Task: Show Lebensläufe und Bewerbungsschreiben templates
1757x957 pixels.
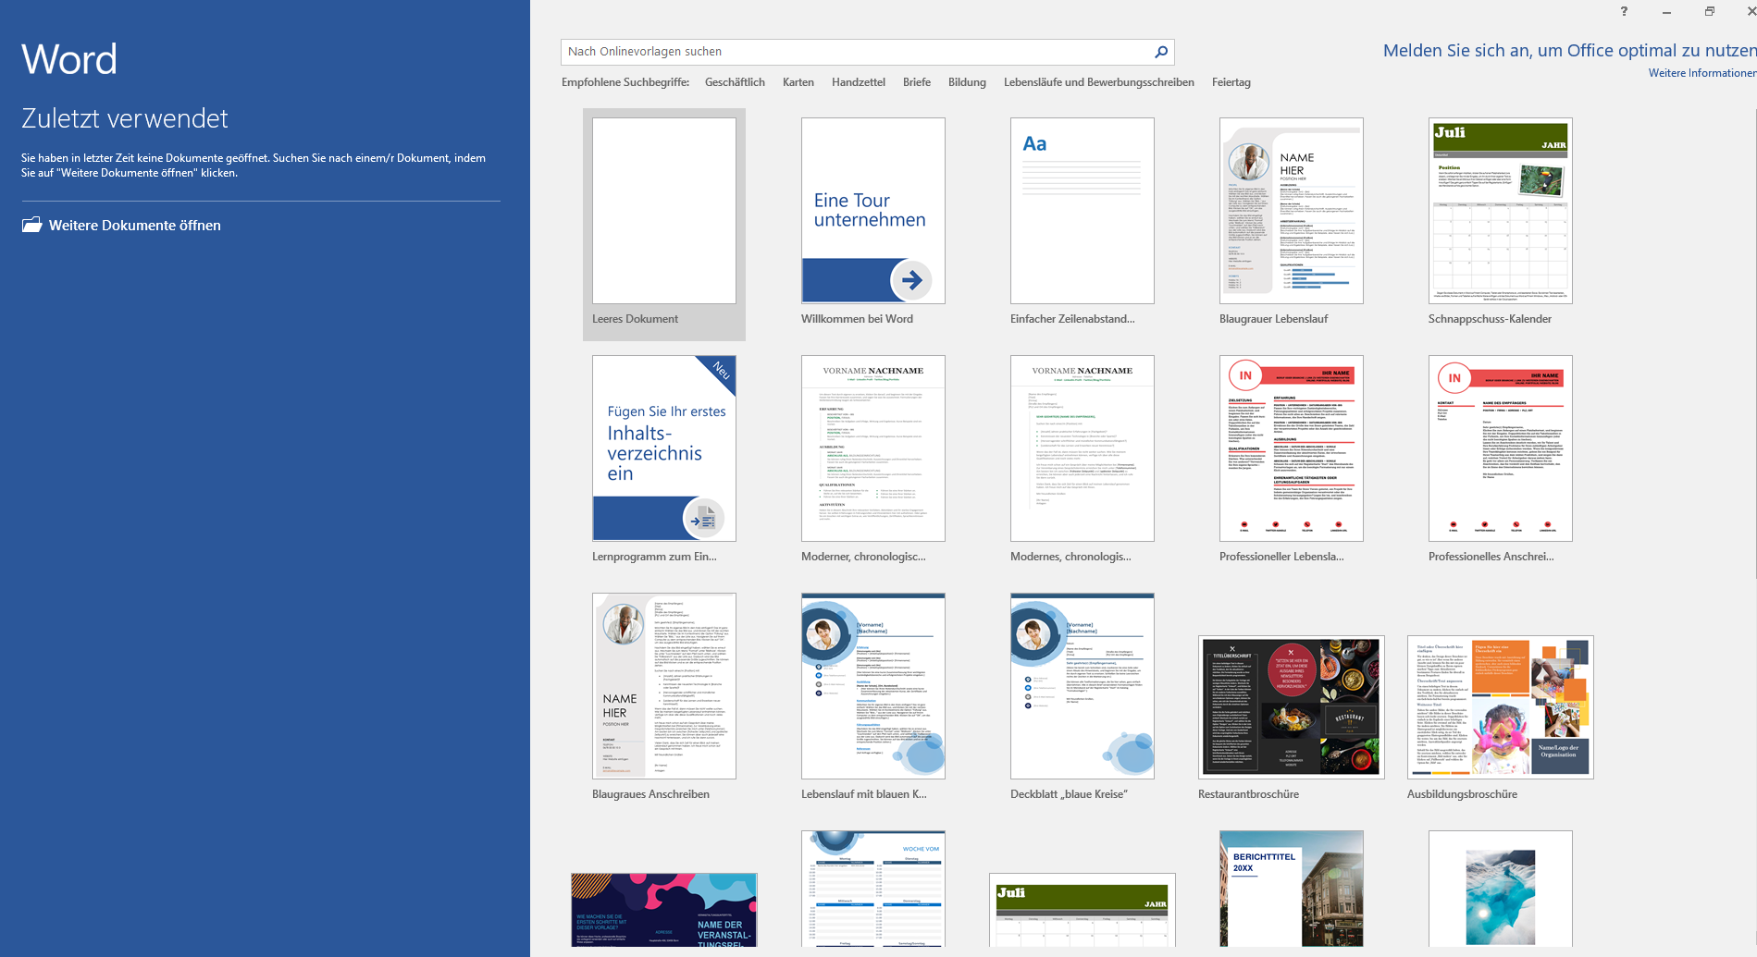Action: coord(1098,81)
